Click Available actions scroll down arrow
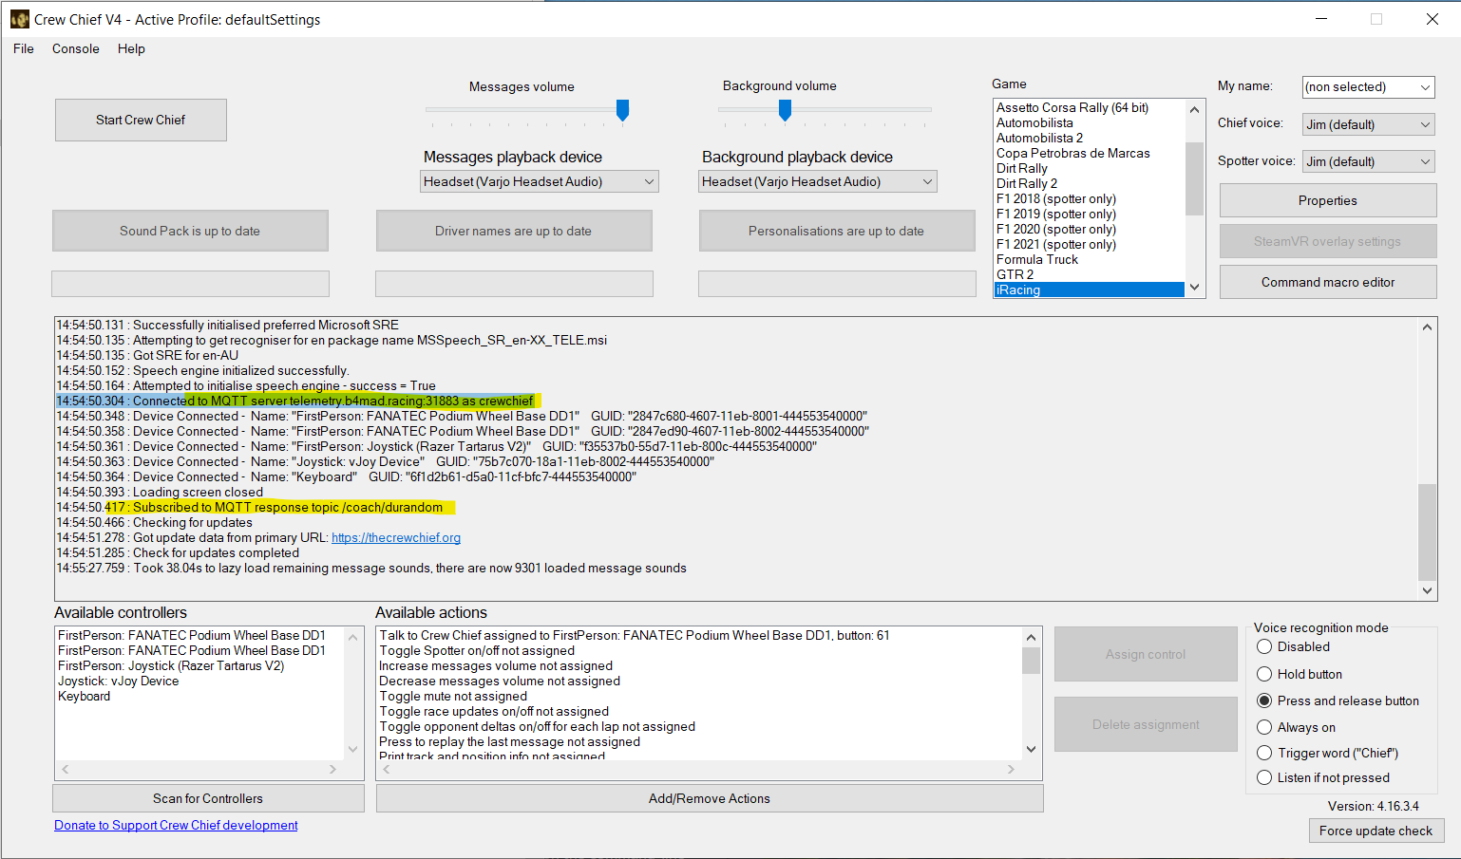Screen dimensions: 1461x859 point(1032,749)
